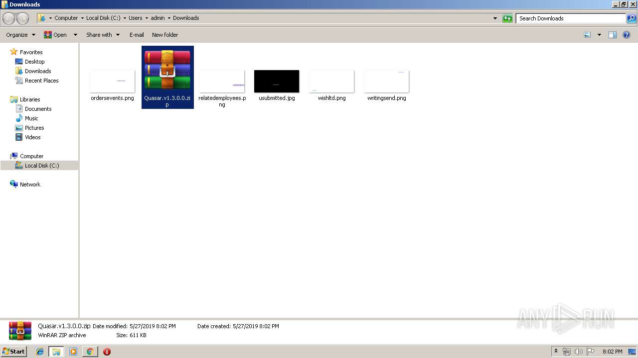Click Users in the address breadcrumb
This screenshot has height=358, width=638.
(135, 18)
